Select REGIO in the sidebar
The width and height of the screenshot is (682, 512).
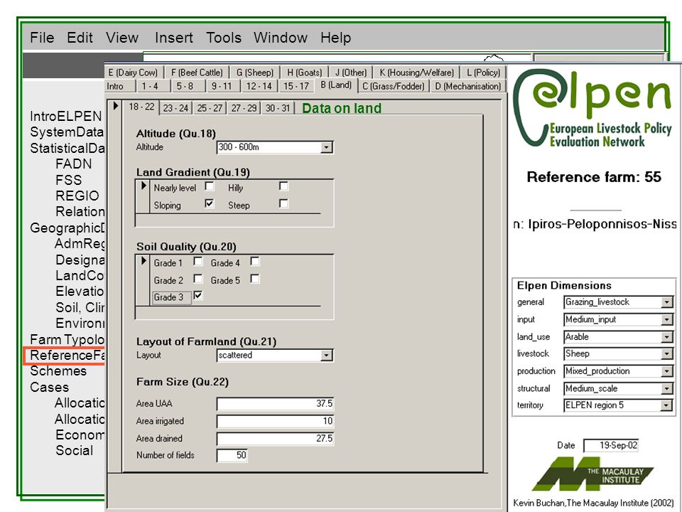pos(77,196)
